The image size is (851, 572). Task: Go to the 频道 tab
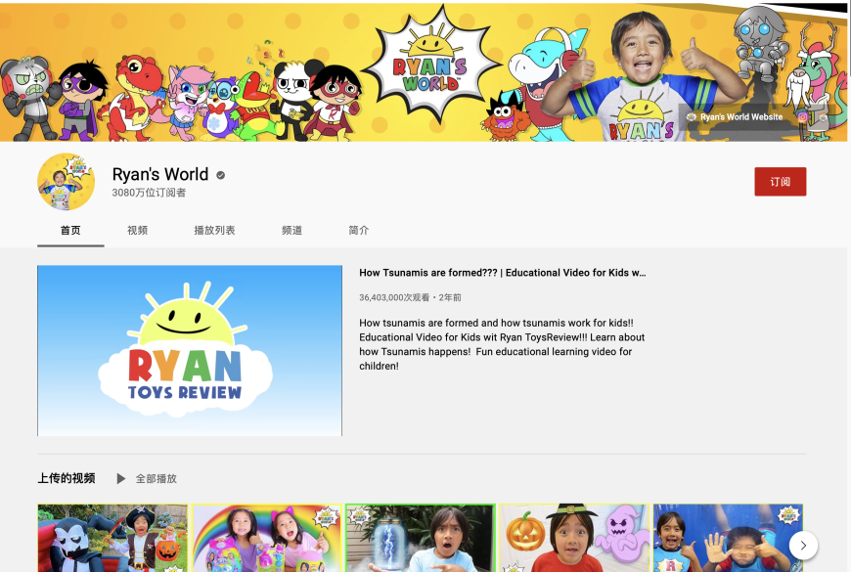coord(291,231)
